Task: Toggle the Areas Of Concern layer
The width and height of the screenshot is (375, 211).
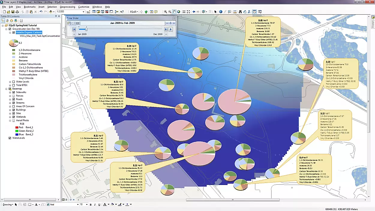Action: (13, 106)
